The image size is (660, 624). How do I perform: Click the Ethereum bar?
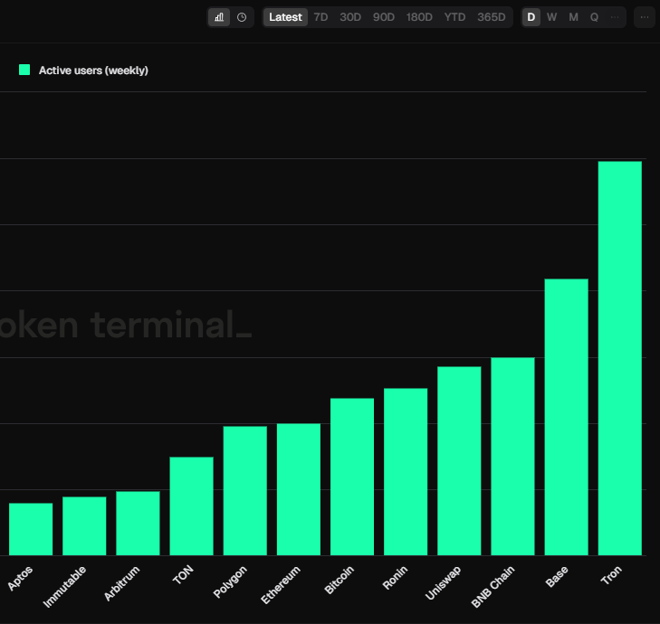(x=299, y=489)
